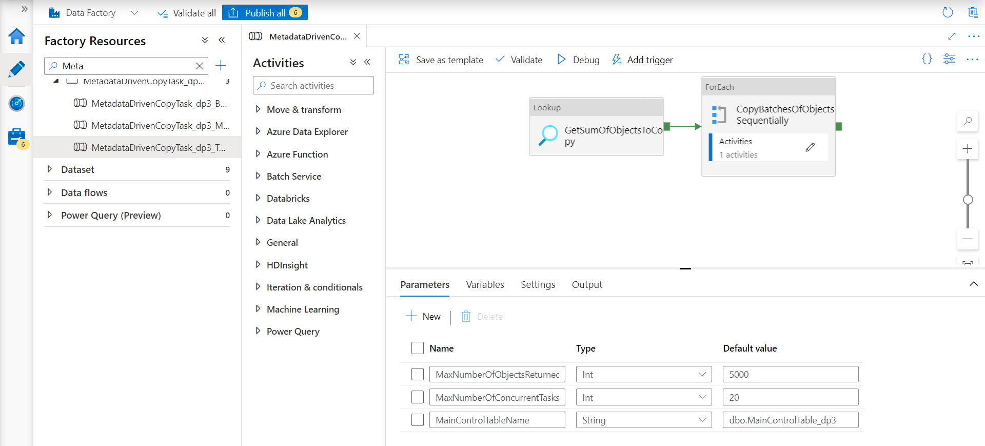
Task: Expand the Move & transform activity group
Action: coord(258,109)
